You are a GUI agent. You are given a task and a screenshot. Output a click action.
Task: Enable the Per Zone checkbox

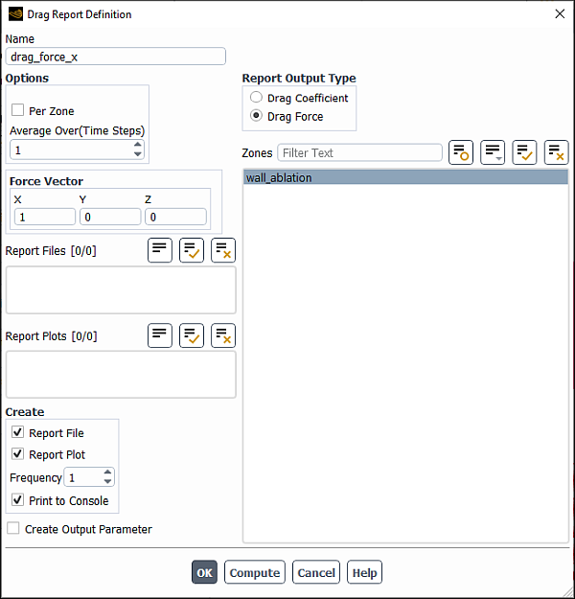pyautogui.click(x=18, y=111)
